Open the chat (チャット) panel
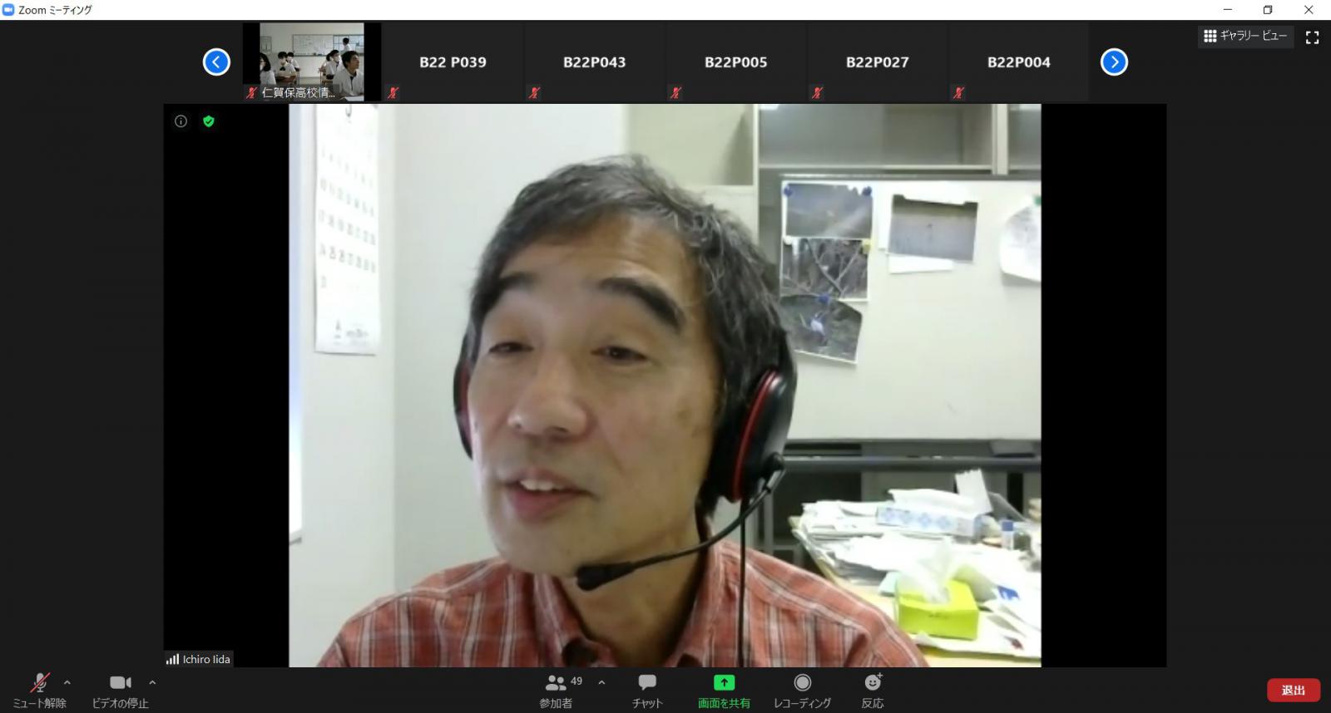The width and height of the screenshot is (1331, 713). (x=646, y=690)
